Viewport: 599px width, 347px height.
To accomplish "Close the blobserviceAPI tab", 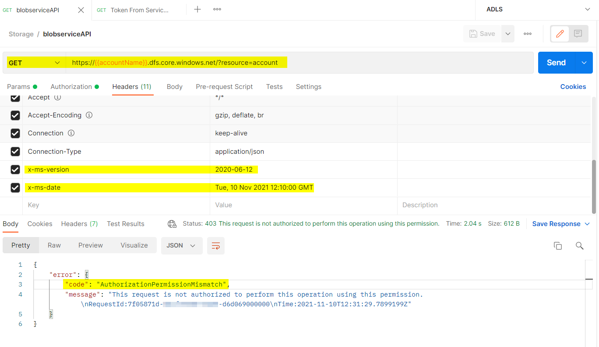I will [x=81, y=10].
